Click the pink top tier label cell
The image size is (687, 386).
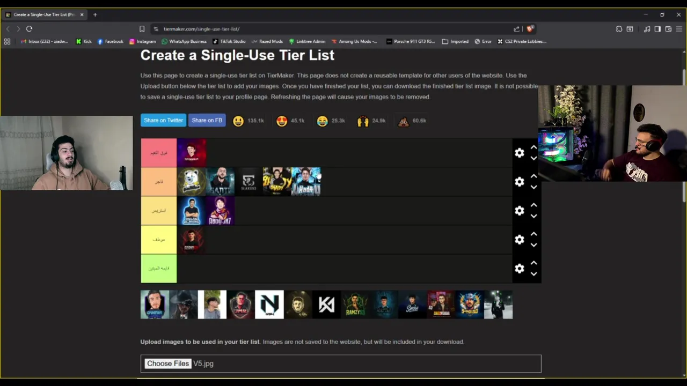click(x=159, y=153)
